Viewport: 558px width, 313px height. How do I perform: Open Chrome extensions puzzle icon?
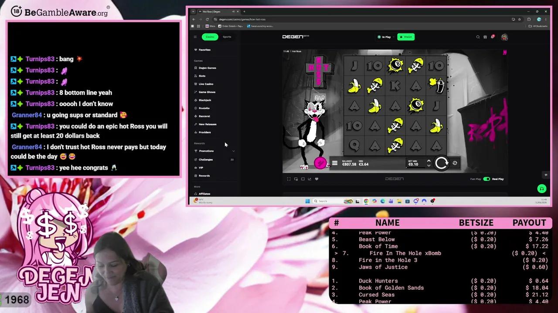coord(529,19)
